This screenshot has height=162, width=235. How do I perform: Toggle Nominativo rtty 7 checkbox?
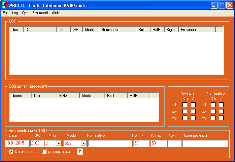pyautogui.click(x=221, y=118)
